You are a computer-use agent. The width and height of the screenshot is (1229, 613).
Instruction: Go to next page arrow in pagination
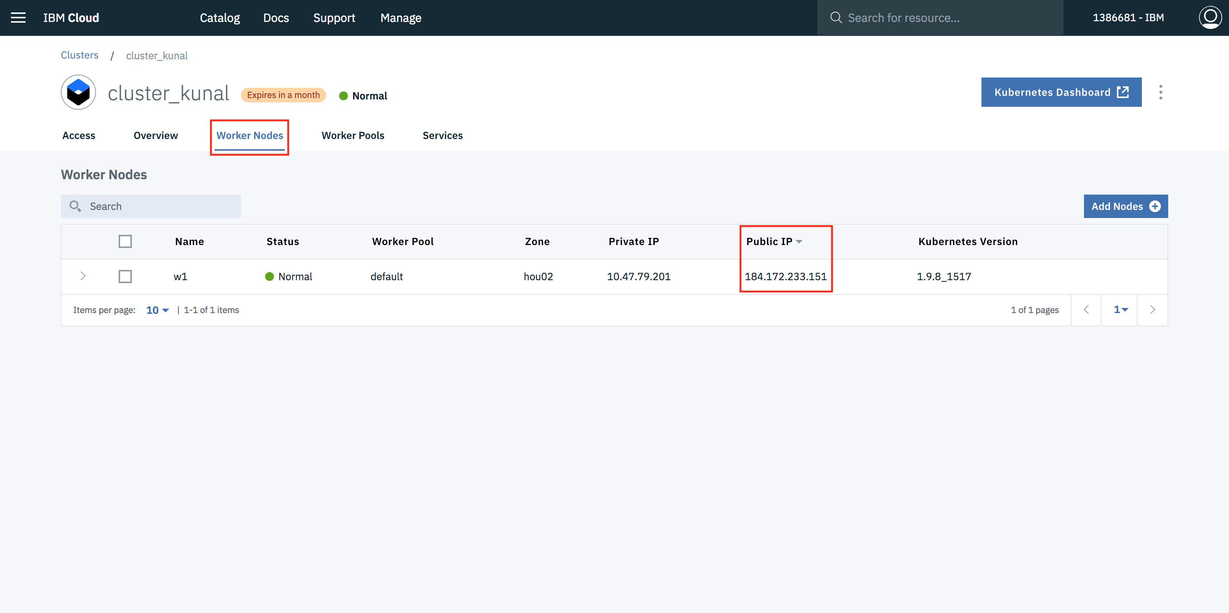click(1152, 310)
